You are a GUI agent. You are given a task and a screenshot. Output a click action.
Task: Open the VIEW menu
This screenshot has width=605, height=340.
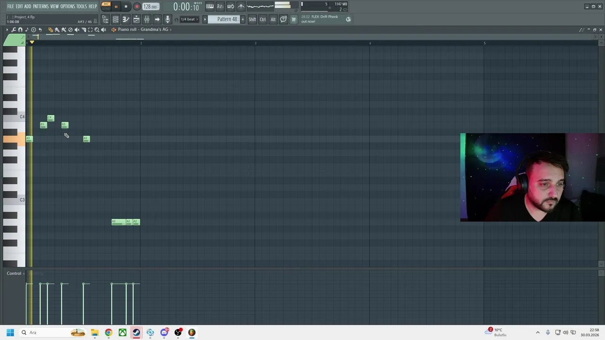click(x=54, y=6)
